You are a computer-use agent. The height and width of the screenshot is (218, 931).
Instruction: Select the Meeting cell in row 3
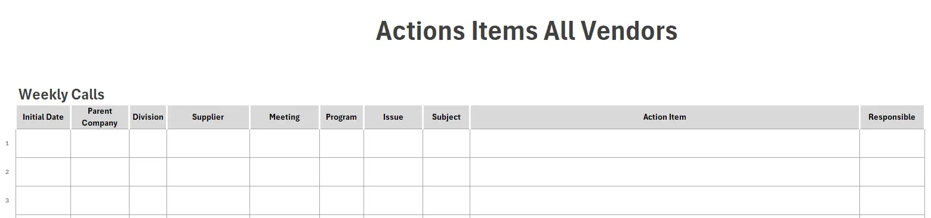click(284, 201)
